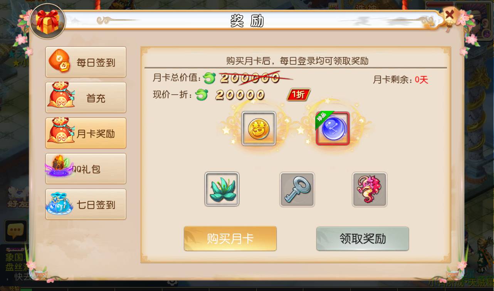Click the gold coin reward icon

coord(259,129)
